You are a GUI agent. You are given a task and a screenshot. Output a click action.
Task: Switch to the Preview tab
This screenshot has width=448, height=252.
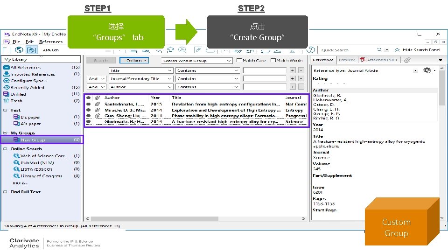coord(347,60)
